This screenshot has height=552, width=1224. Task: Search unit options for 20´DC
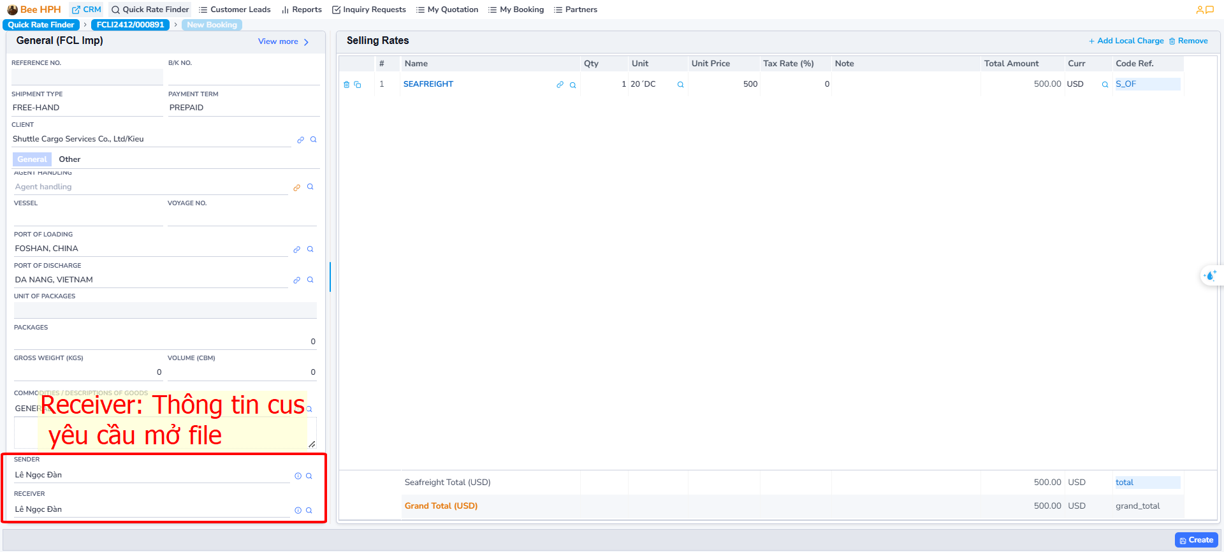click(x=680, y=85)
